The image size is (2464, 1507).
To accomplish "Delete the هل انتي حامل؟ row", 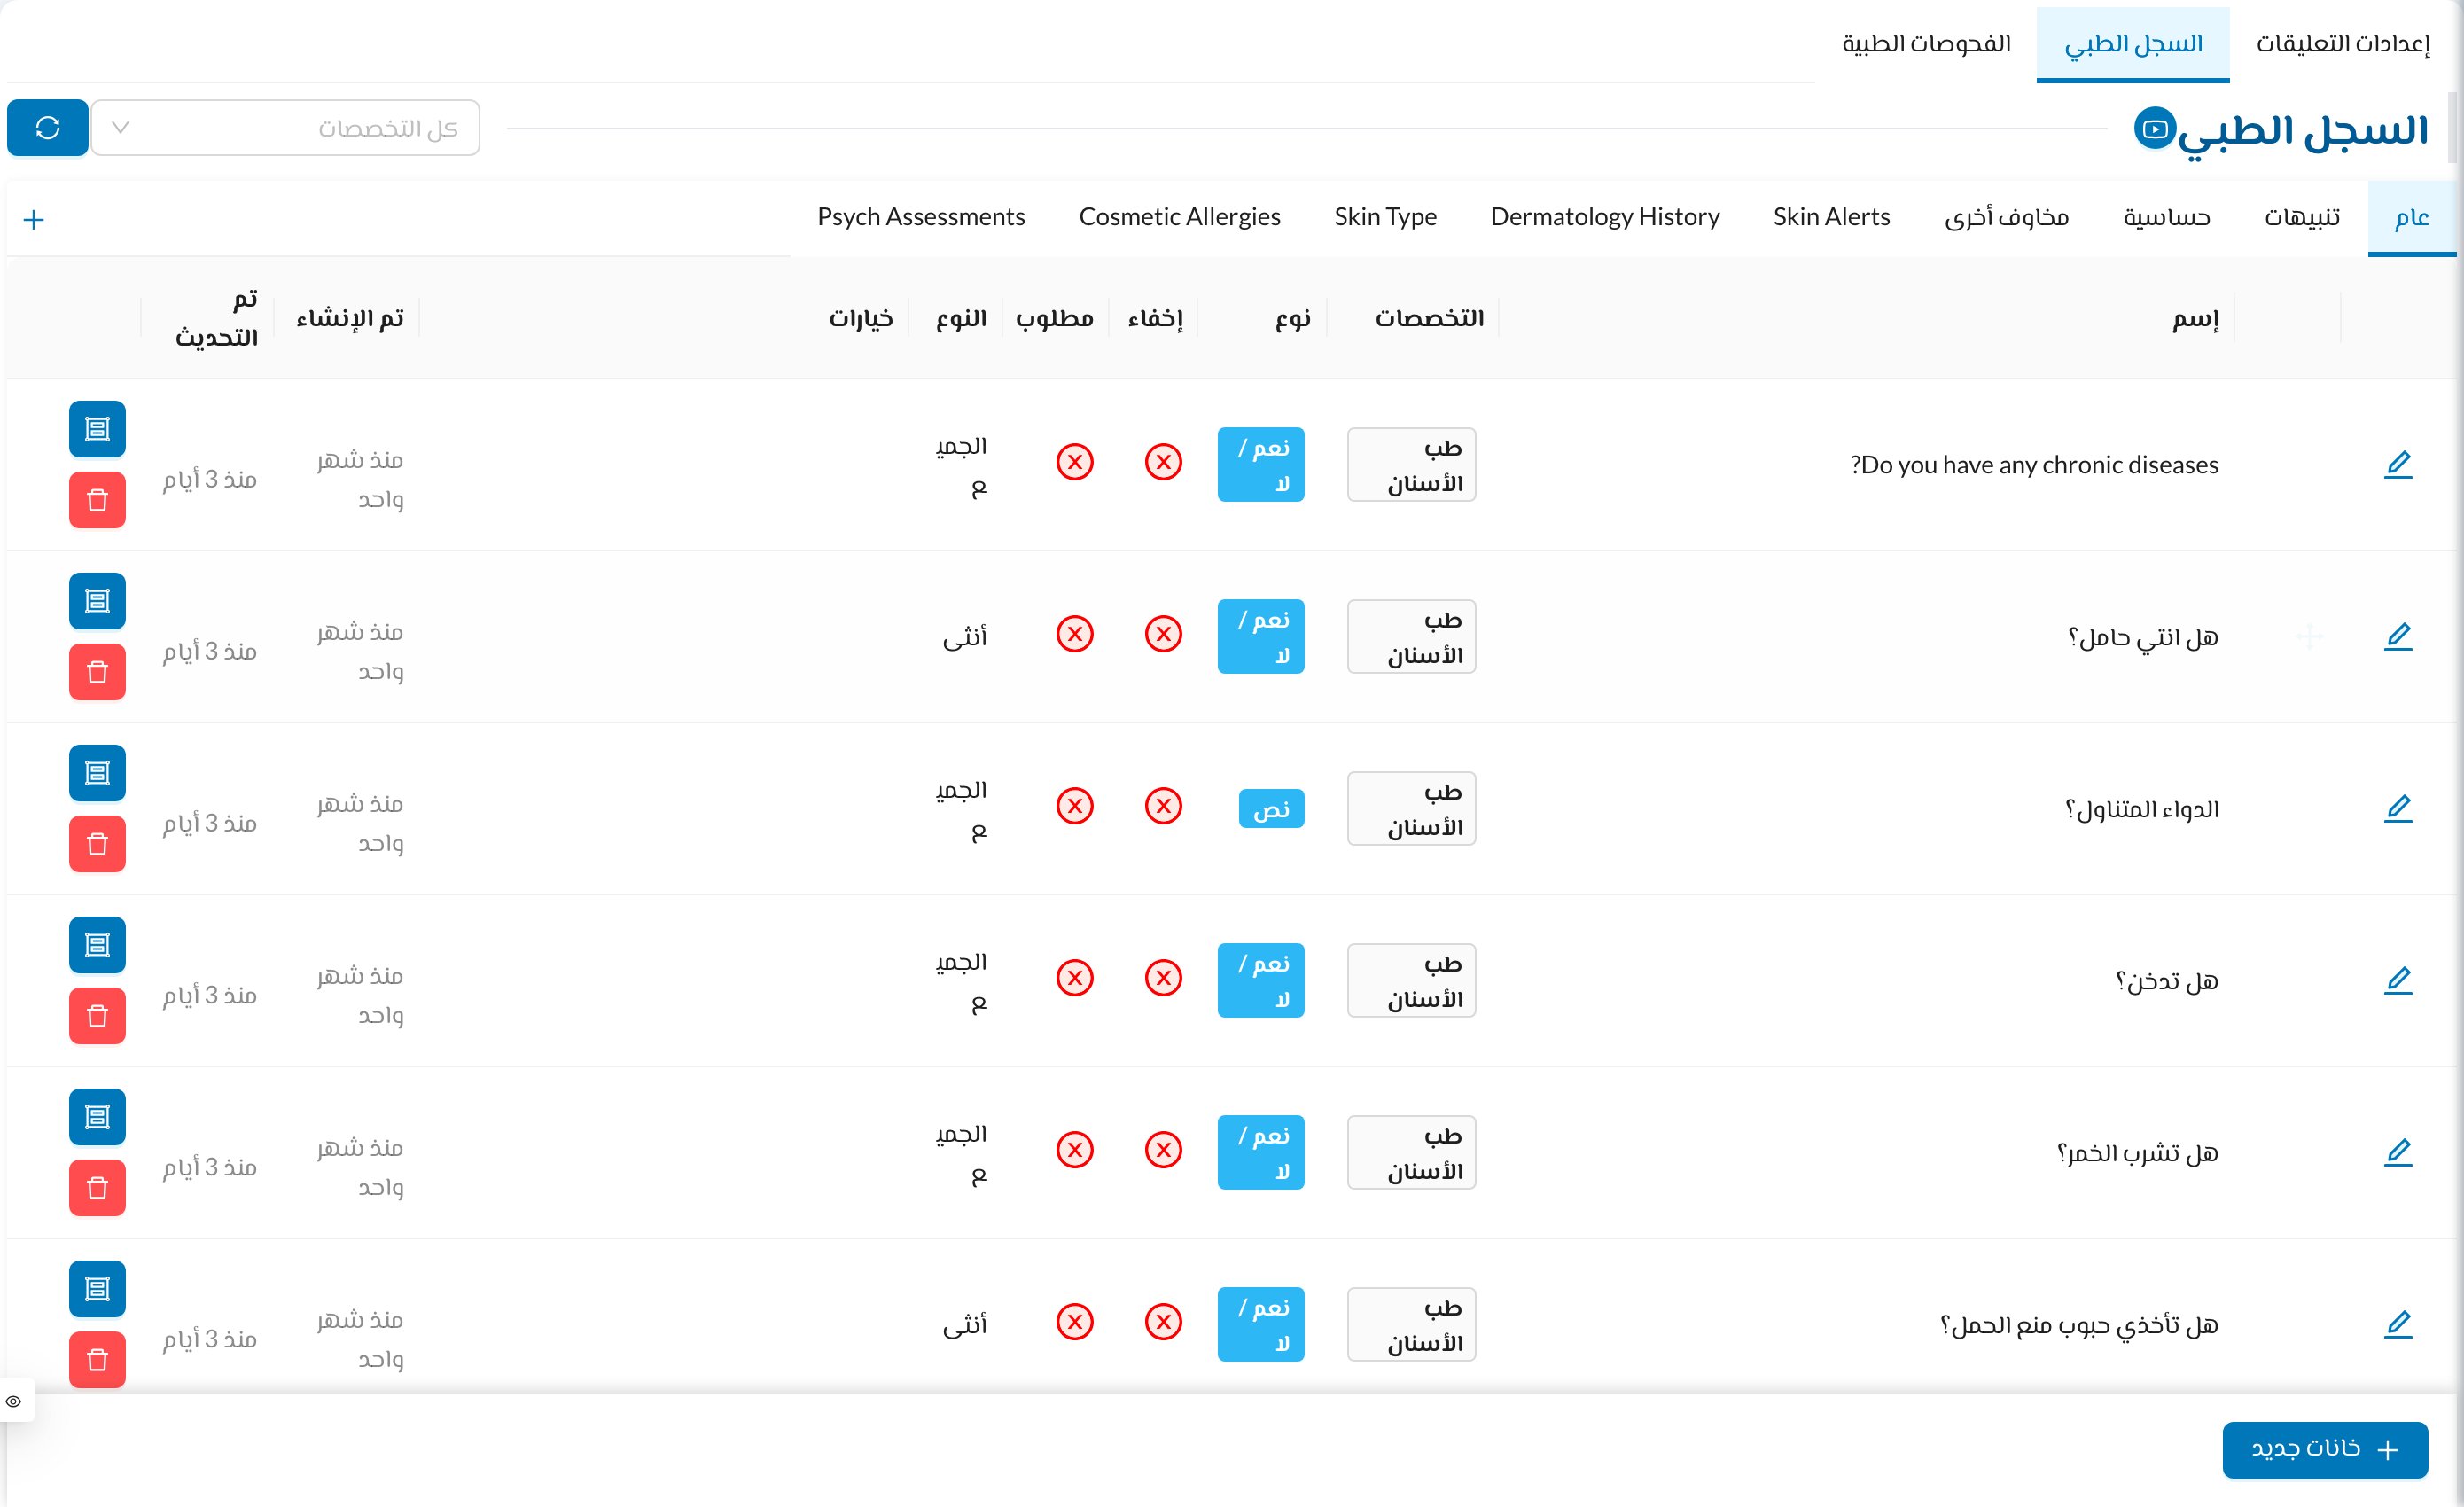I will pos(97,672).
